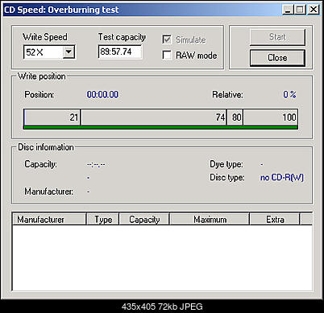Sort by Maximum column header

pos(210,219)
